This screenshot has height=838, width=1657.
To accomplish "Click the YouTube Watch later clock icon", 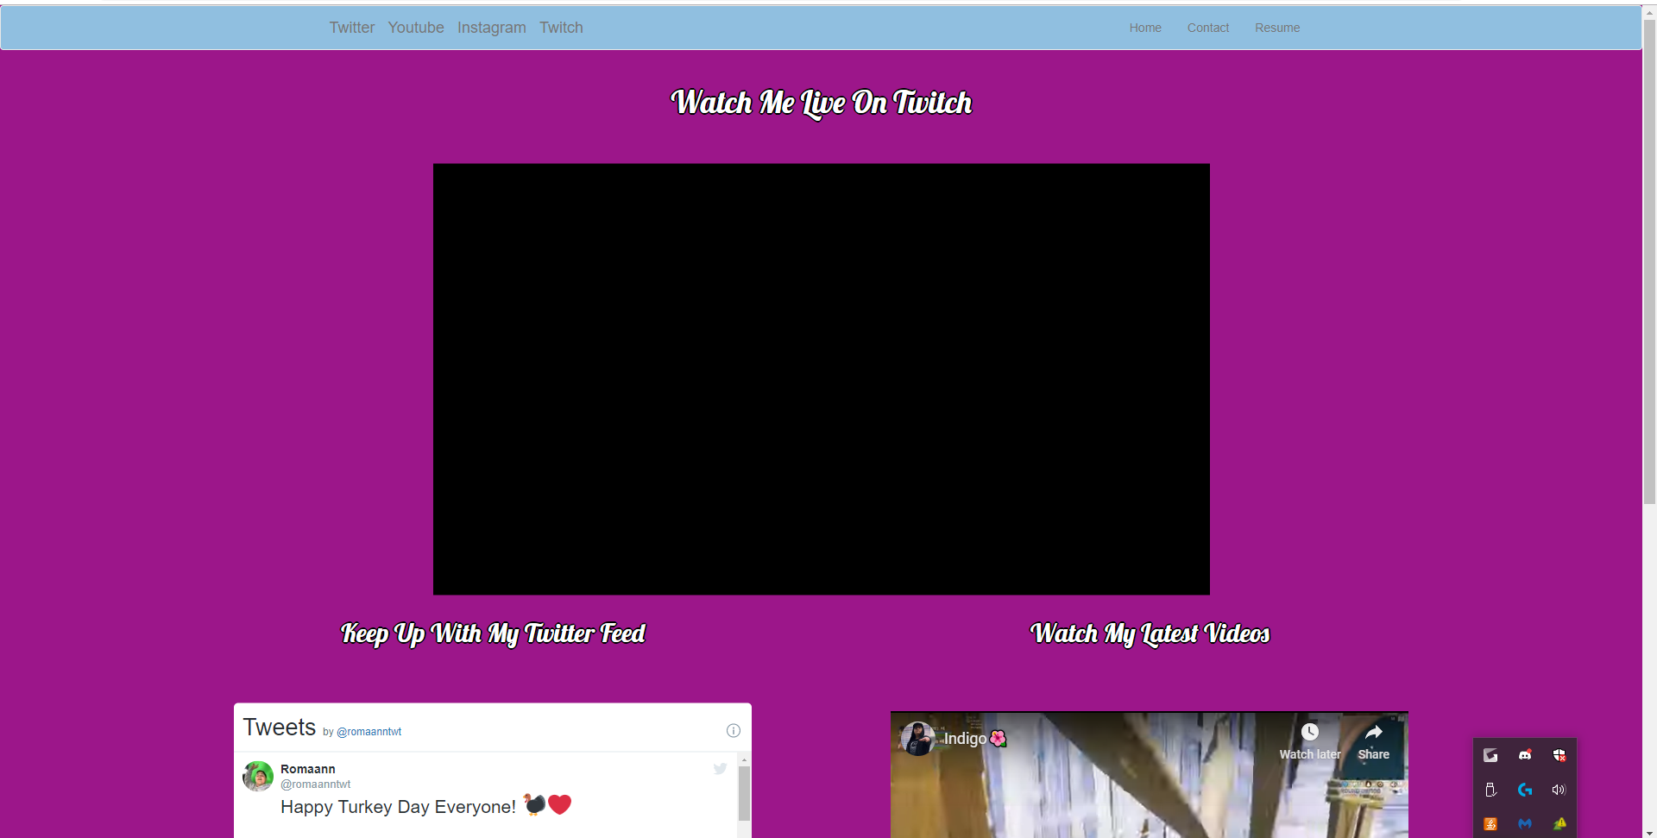I will (1310, 732).
